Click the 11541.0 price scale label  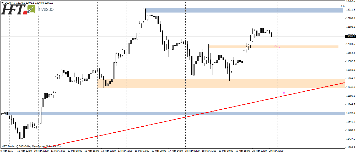(x=350, y=122)
